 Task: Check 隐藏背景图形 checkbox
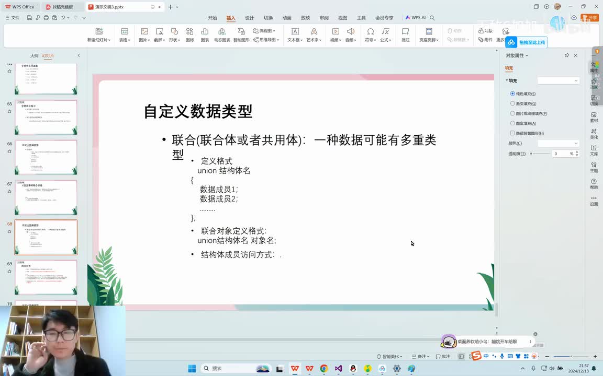coord(512,133)
